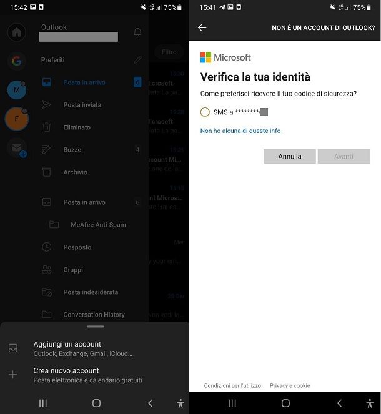
Task: Tap the Avanti button
Action: point(344,156)
